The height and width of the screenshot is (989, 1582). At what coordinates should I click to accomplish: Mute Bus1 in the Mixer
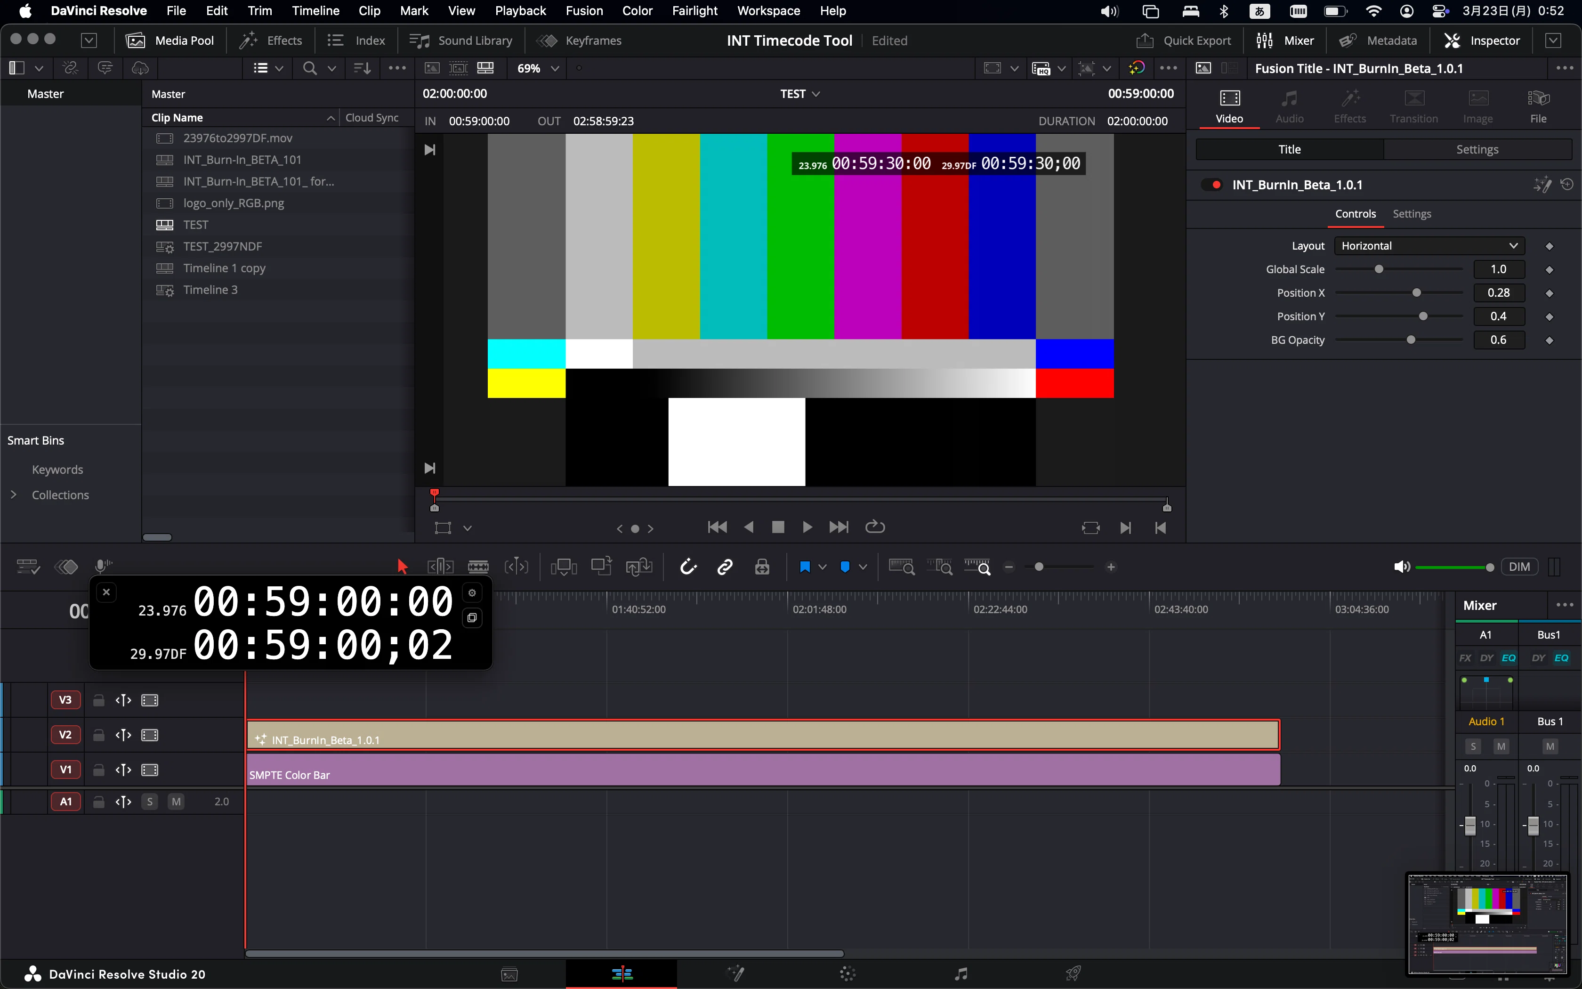click(x=1550, y=746)
